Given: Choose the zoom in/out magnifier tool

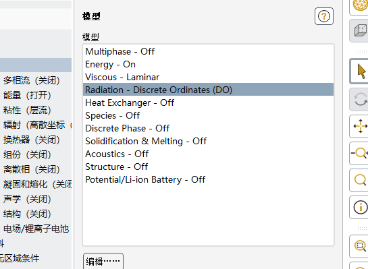Looking at the screenshot, I should [360, 153].
